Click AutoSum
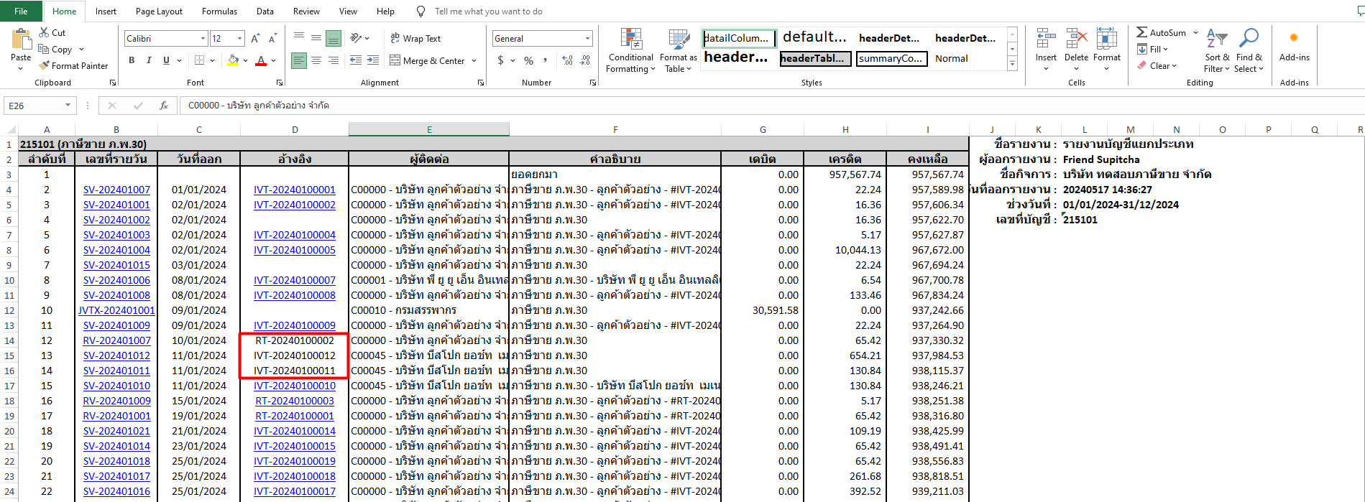The image size is (1365, 502). pos(1161,32)
